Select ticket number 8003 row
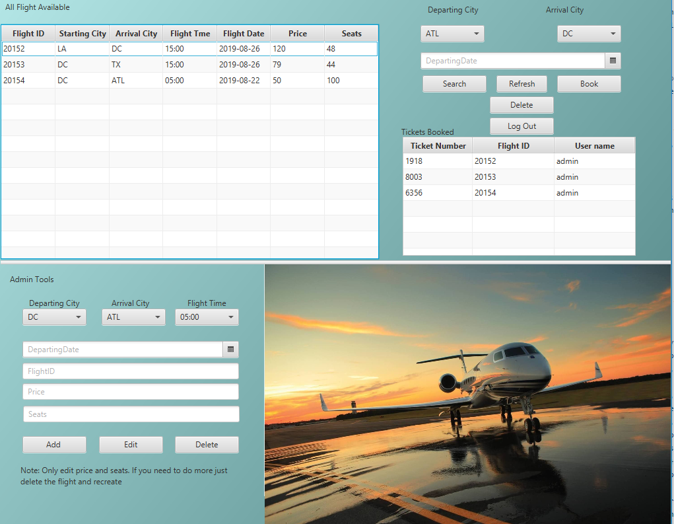Screen dimensions: 674x524 (519, 177)
